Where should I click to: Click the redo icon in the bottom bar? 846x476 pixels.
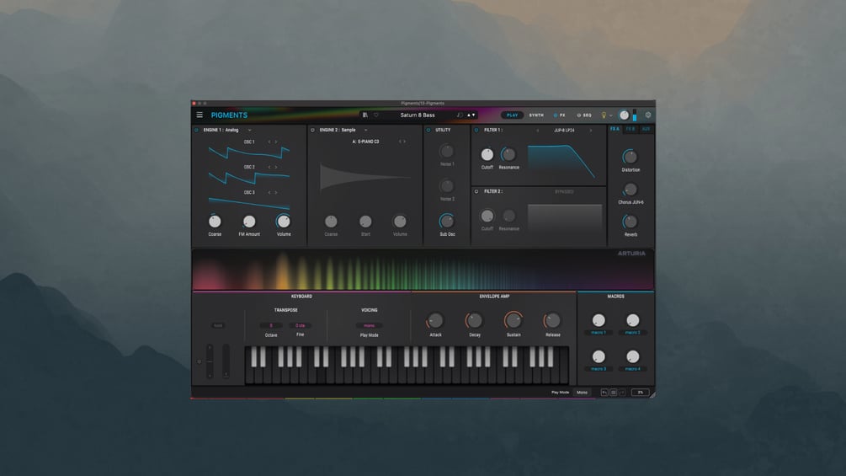pos(622,393)
